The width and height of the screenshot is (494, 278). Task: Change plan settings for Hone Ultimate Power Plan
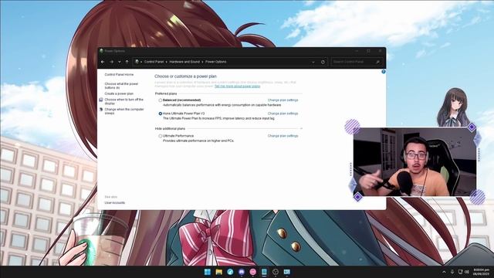click(x=283, y=114)
